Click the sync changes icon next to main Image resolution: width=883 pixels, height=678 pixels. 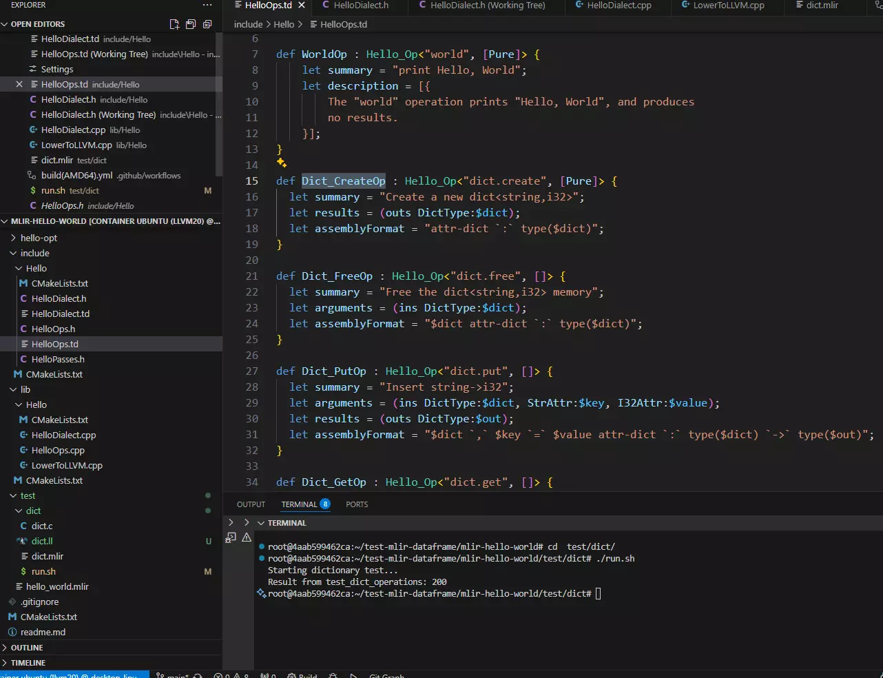click(x=198, y=675)
